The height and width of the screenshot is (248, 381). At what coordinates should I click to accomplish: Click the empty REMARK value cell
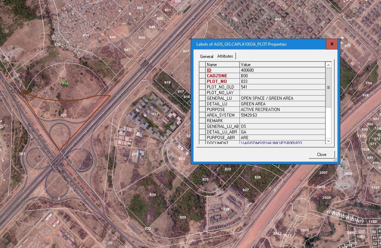[282, 121]
